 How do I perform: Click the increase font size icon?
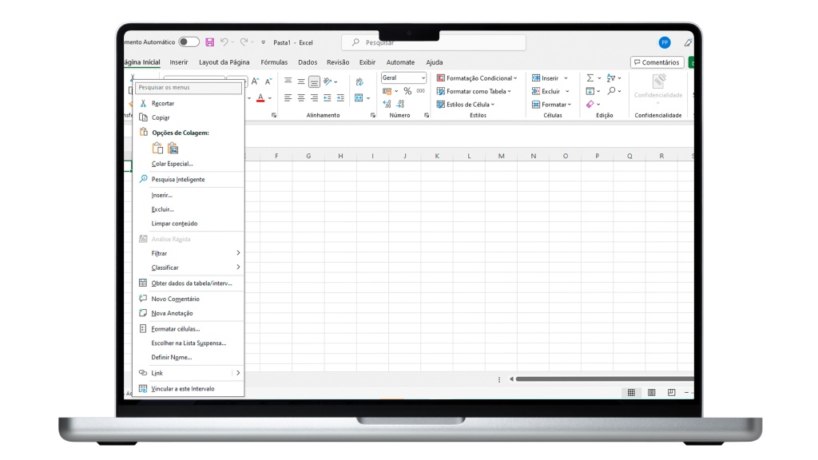tap(256, 81)
